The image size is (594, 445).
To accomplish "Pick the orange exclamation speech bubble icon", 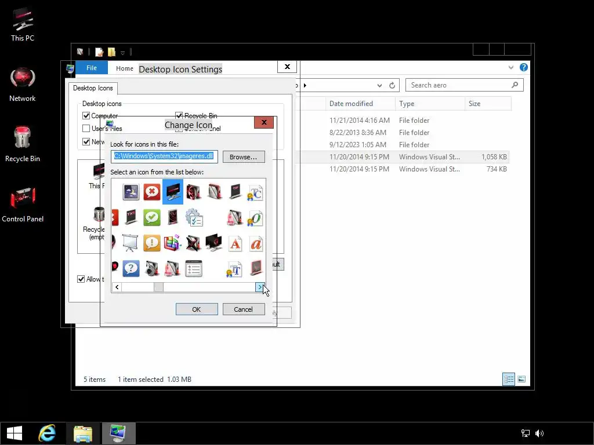I will [x=151, y=243].
